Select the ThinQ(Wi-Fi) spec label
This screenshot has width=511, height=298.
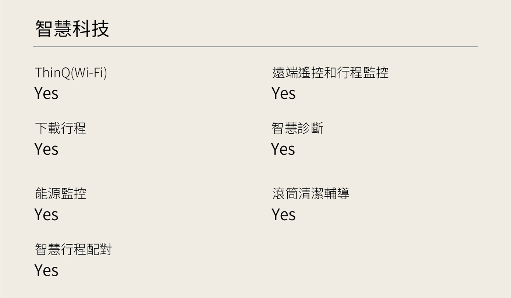pos(71,73)
